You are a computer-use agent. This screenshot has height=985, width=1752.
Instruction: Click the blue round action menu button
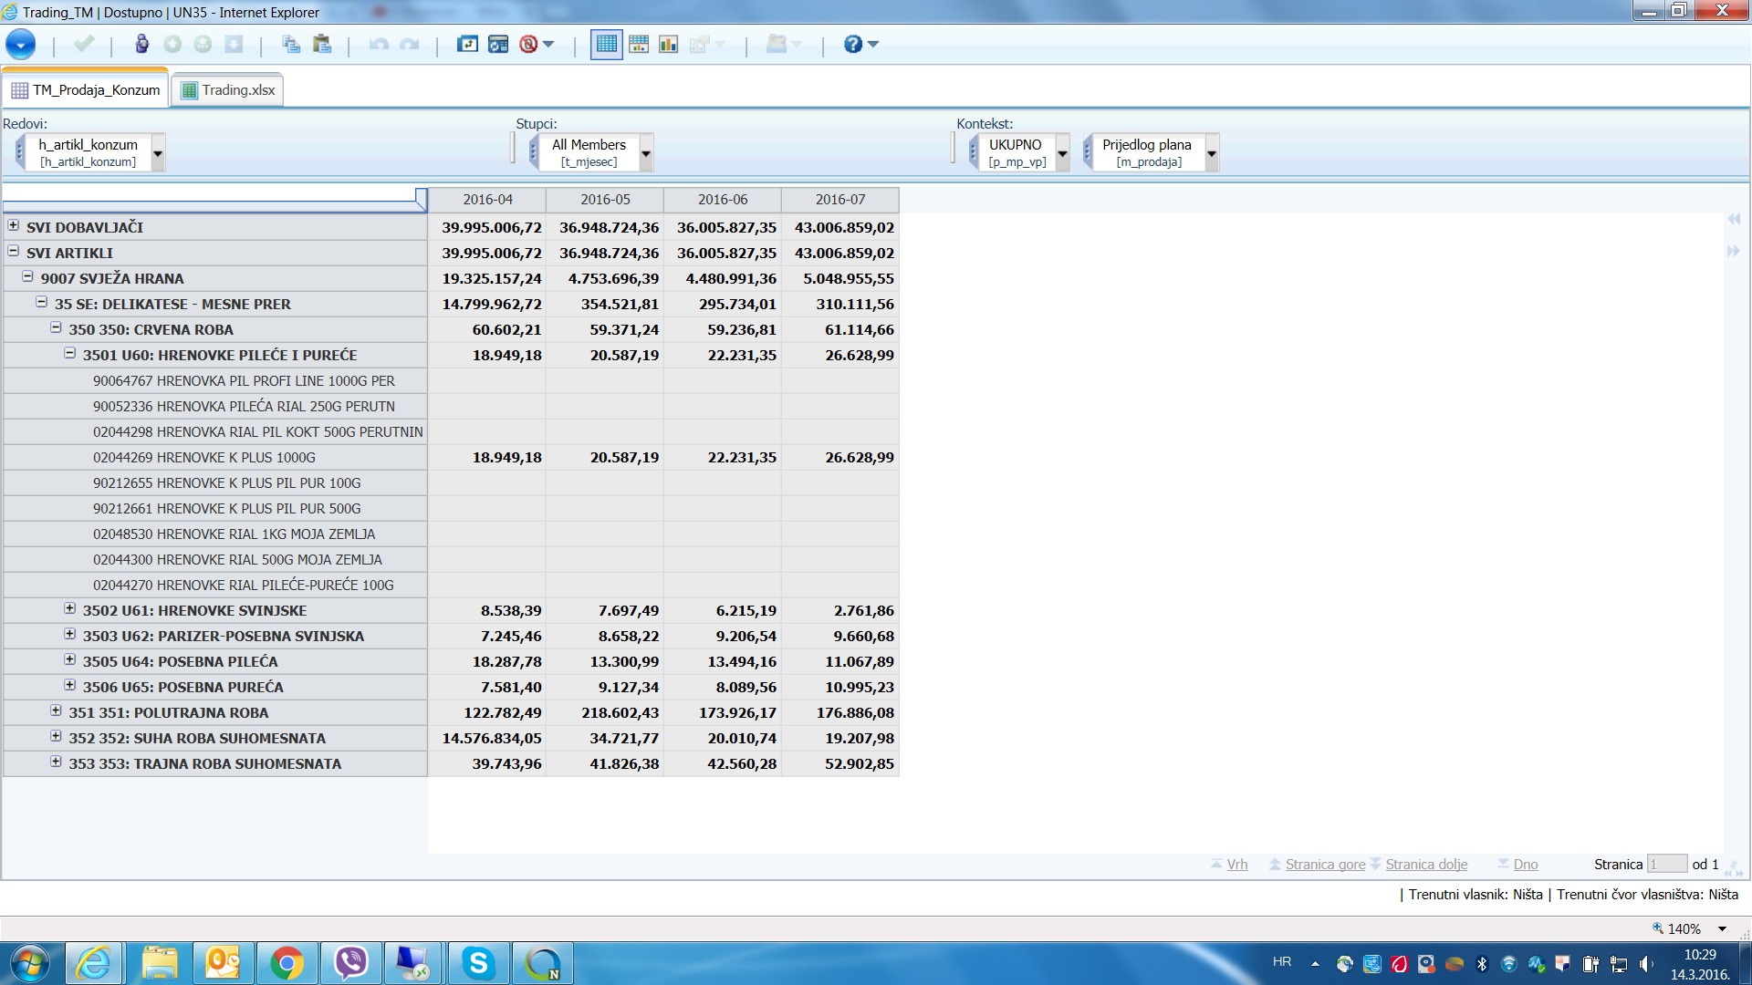point(20,44)
